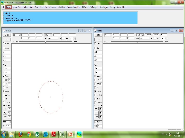
Task: Open Level dropdown in left plot window
Action: [x=74, y=39]
